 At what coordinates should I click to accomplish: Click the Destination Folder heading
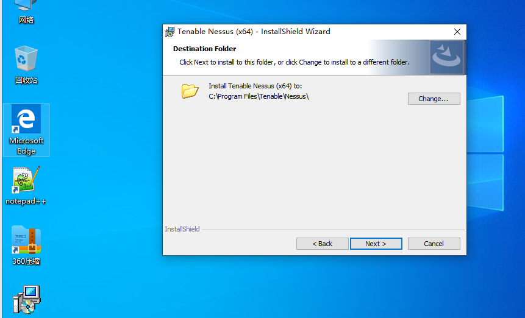click(205, 49)
